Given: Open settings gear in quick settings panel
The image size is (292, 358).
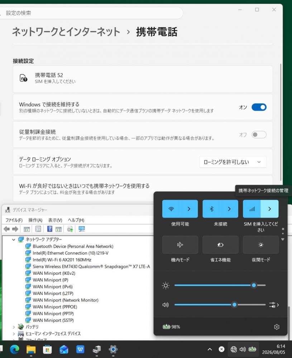Looking at the screenshot, I should coord(277,327).
